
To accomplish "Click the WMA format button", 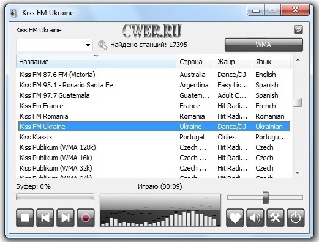I will (x=264, y=45).
